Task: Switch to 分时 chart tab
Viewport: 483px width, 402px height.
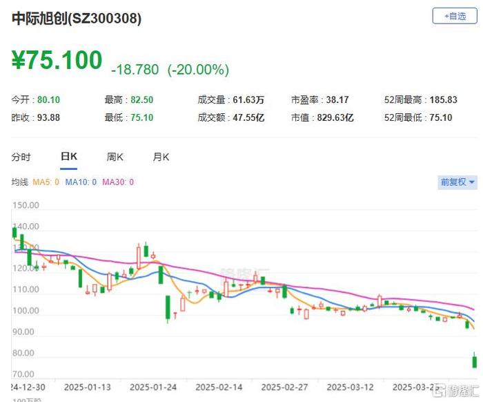Action: pyautogui.click(x=21, y=157)
